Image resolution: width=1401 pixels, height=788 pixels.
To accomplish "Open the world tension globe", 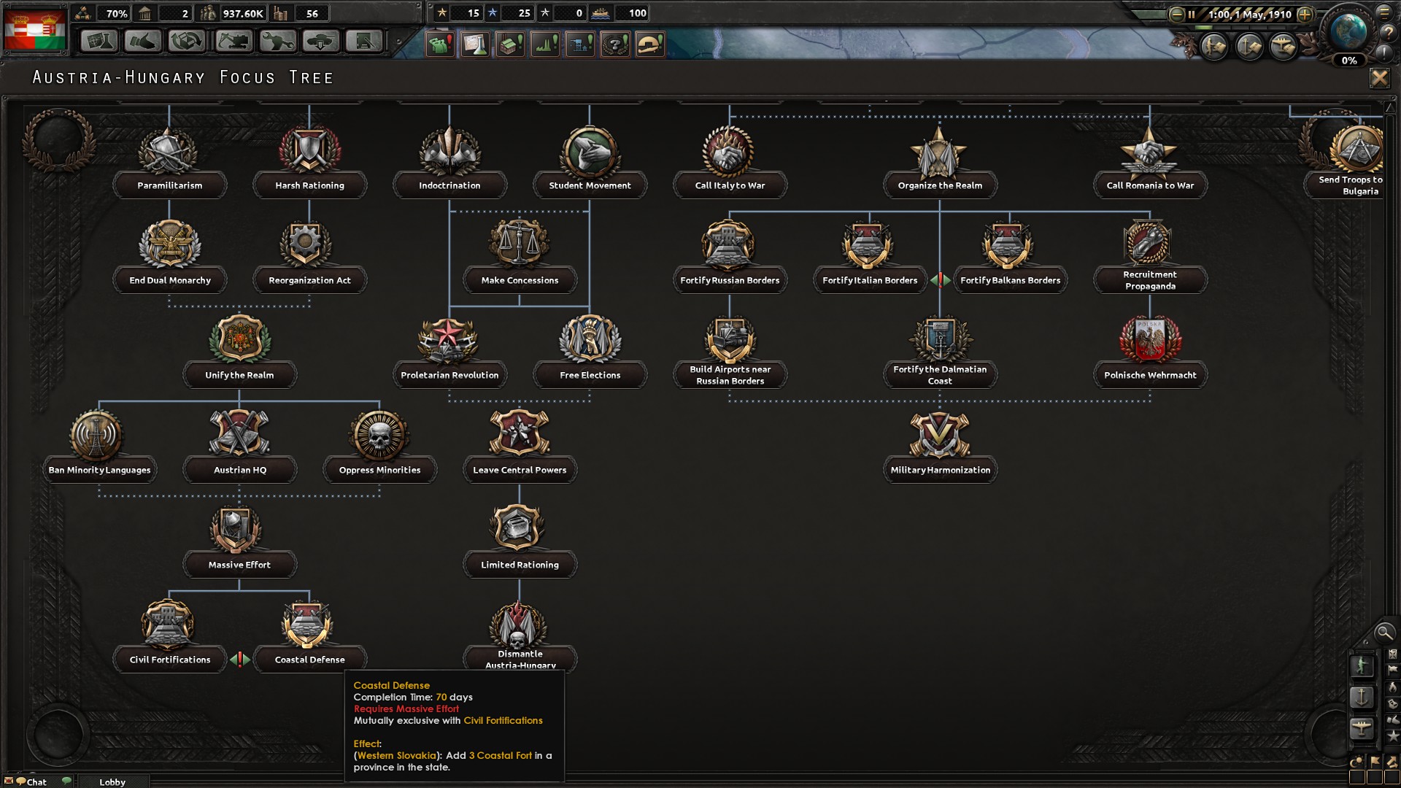I will (x=1348, y=31).
